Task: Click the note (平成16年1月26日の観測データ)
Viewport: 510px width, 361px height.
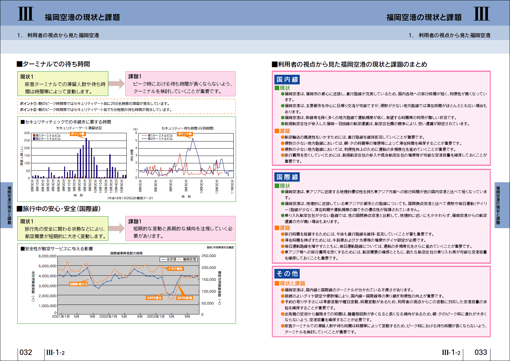Action: click(x=130, y=198)
